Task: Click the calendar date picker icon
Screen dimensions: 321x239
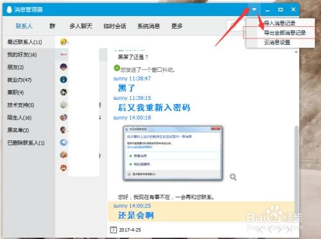Action: click(113, 230)
